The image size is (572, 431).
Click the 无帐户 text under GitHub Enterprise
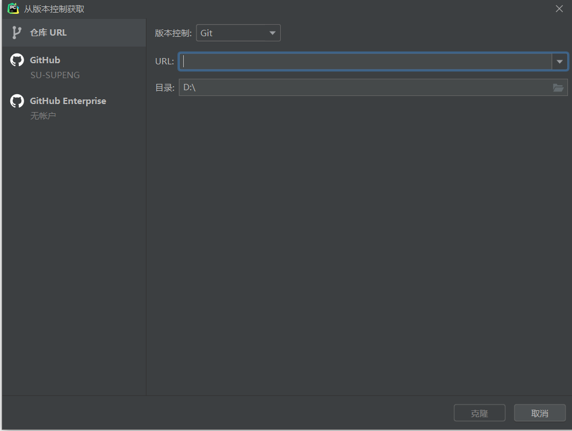[43, 116]
